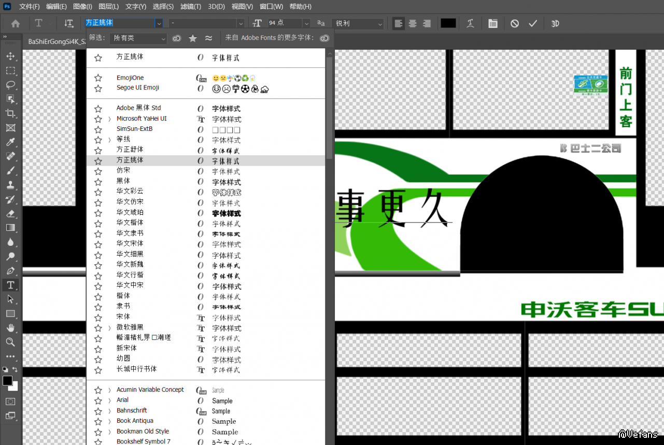The image size is (664, 445).
Task: Select the Lasso tool
Action: click(x=10, y=84)
